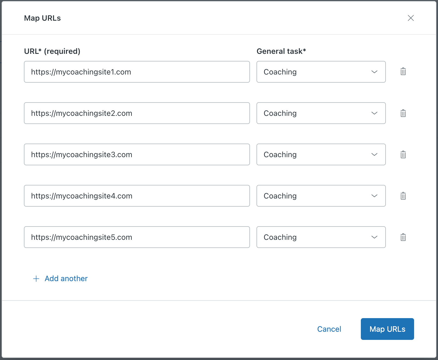Open the task dropdown in the third row

click(321, 154)
